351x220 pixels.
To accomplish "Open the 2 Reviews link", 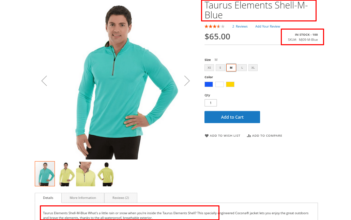I will click(x=240, y=27).
